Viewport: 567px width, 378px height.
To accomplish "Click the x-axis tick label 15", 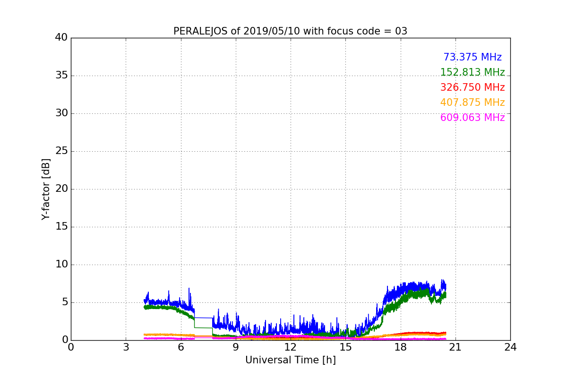I will click(x=345, y=347).
